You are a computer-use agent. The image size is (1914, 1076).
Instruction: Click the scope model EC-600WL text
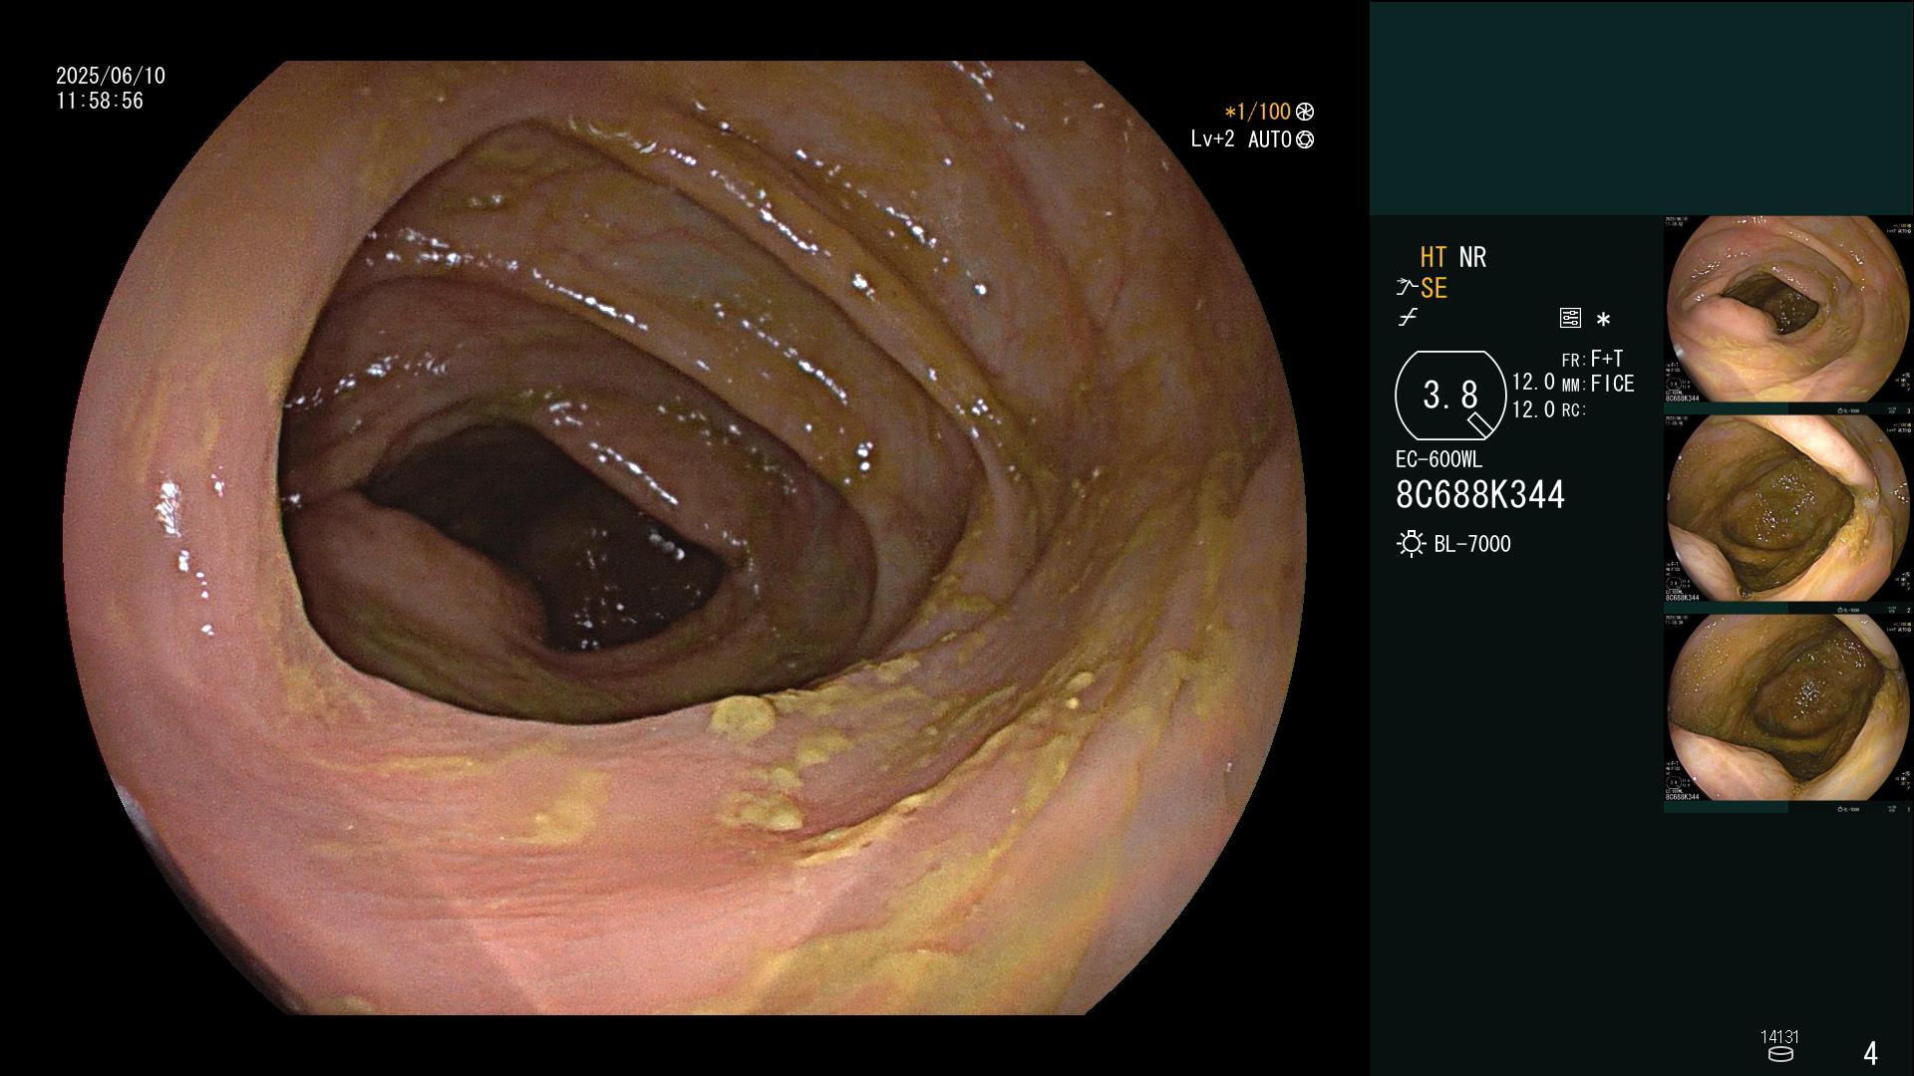coord(1438,459)
